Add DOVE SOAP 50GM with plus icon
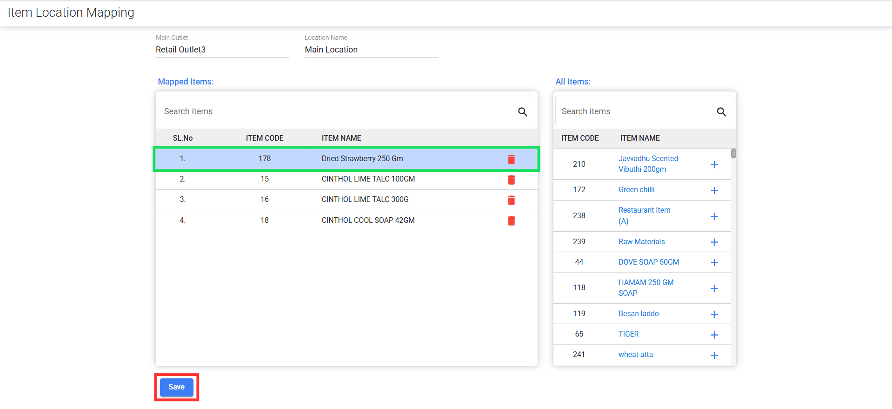Viewport: 892px width, 409px height. [x=714, y=262]
